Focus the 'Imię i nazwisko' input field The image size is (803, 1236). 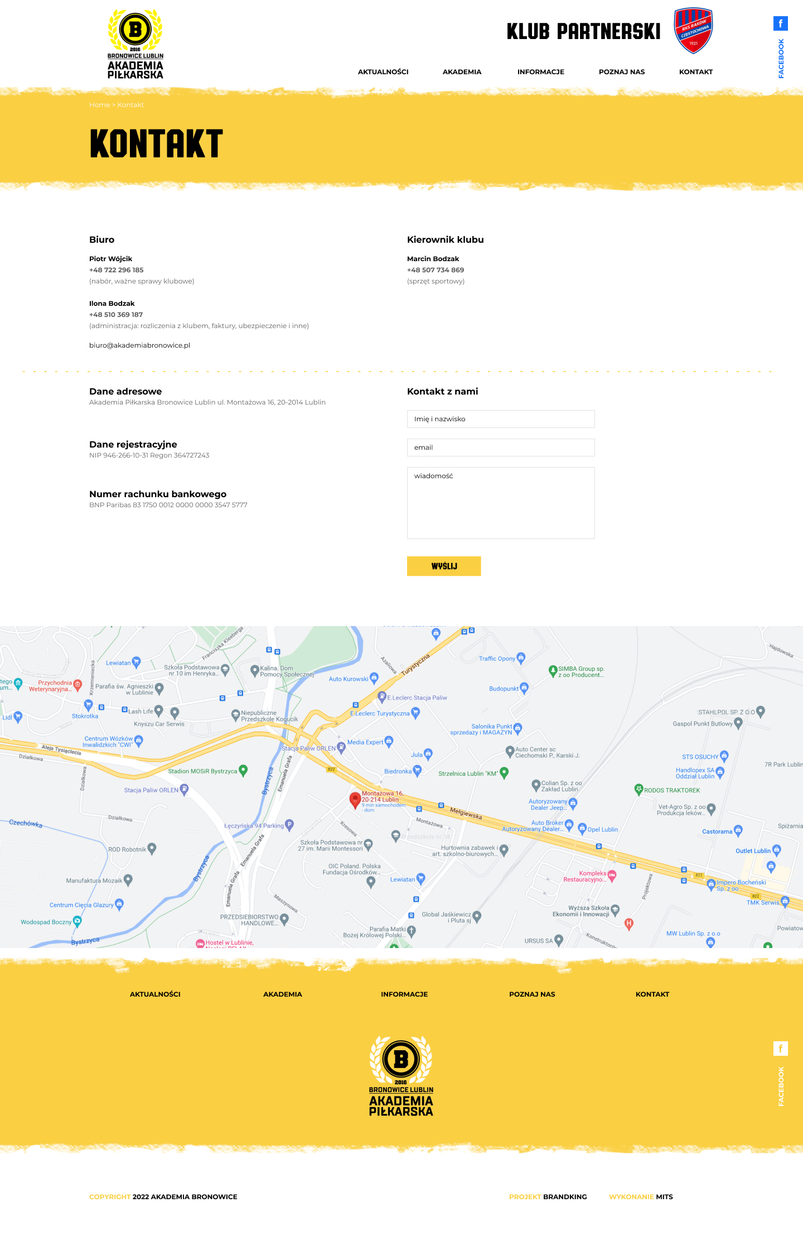point(501,419)
